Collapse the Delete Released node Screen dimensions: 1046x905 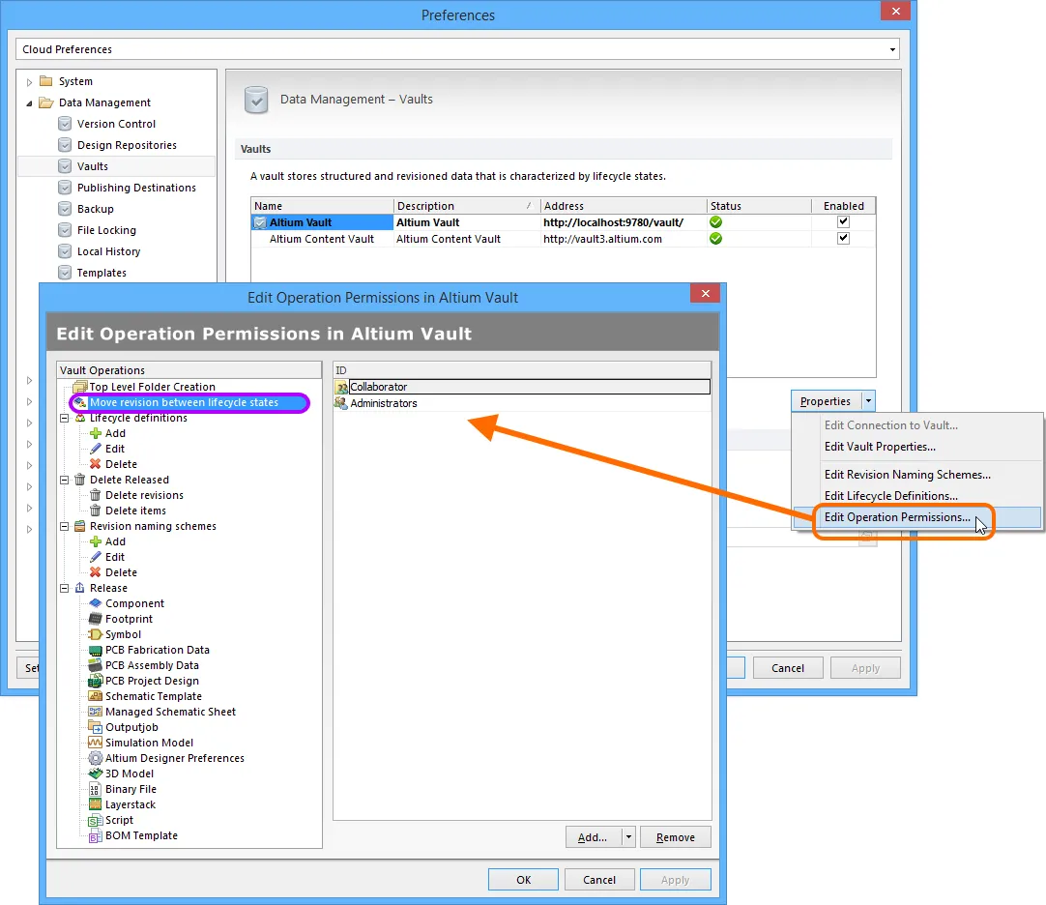click(x=65, y=480)
